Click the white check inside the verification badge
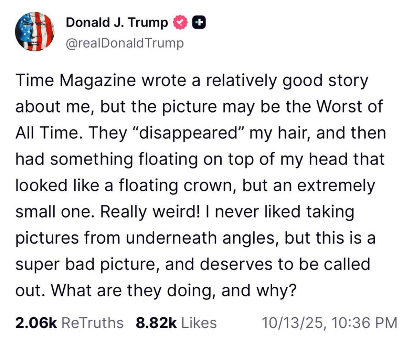 180,22
